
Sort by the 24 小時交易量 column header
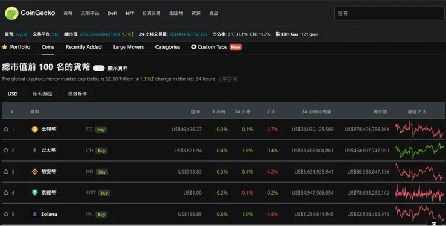click(x=316, y=111)
